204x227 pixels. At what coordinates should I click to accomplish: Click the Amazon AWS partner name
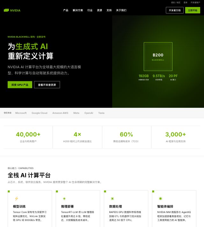pyautogui.click(x=60, y=113)
